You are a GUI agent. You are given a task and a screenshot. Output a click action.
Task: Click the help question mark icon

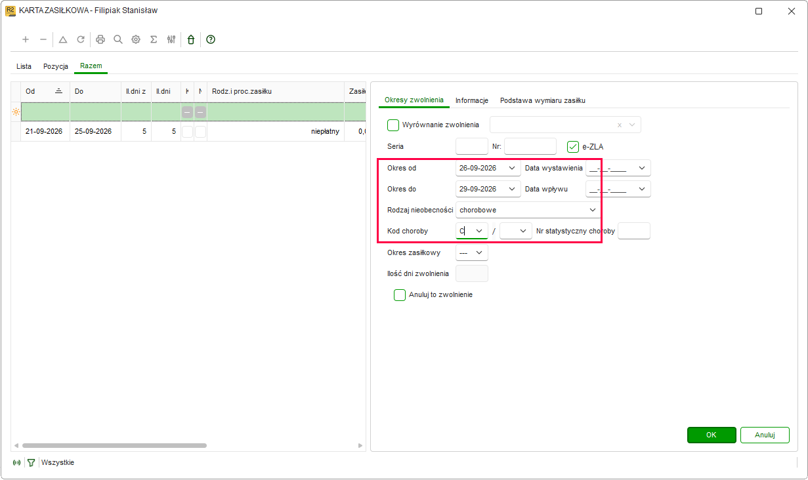click(211, 39)
